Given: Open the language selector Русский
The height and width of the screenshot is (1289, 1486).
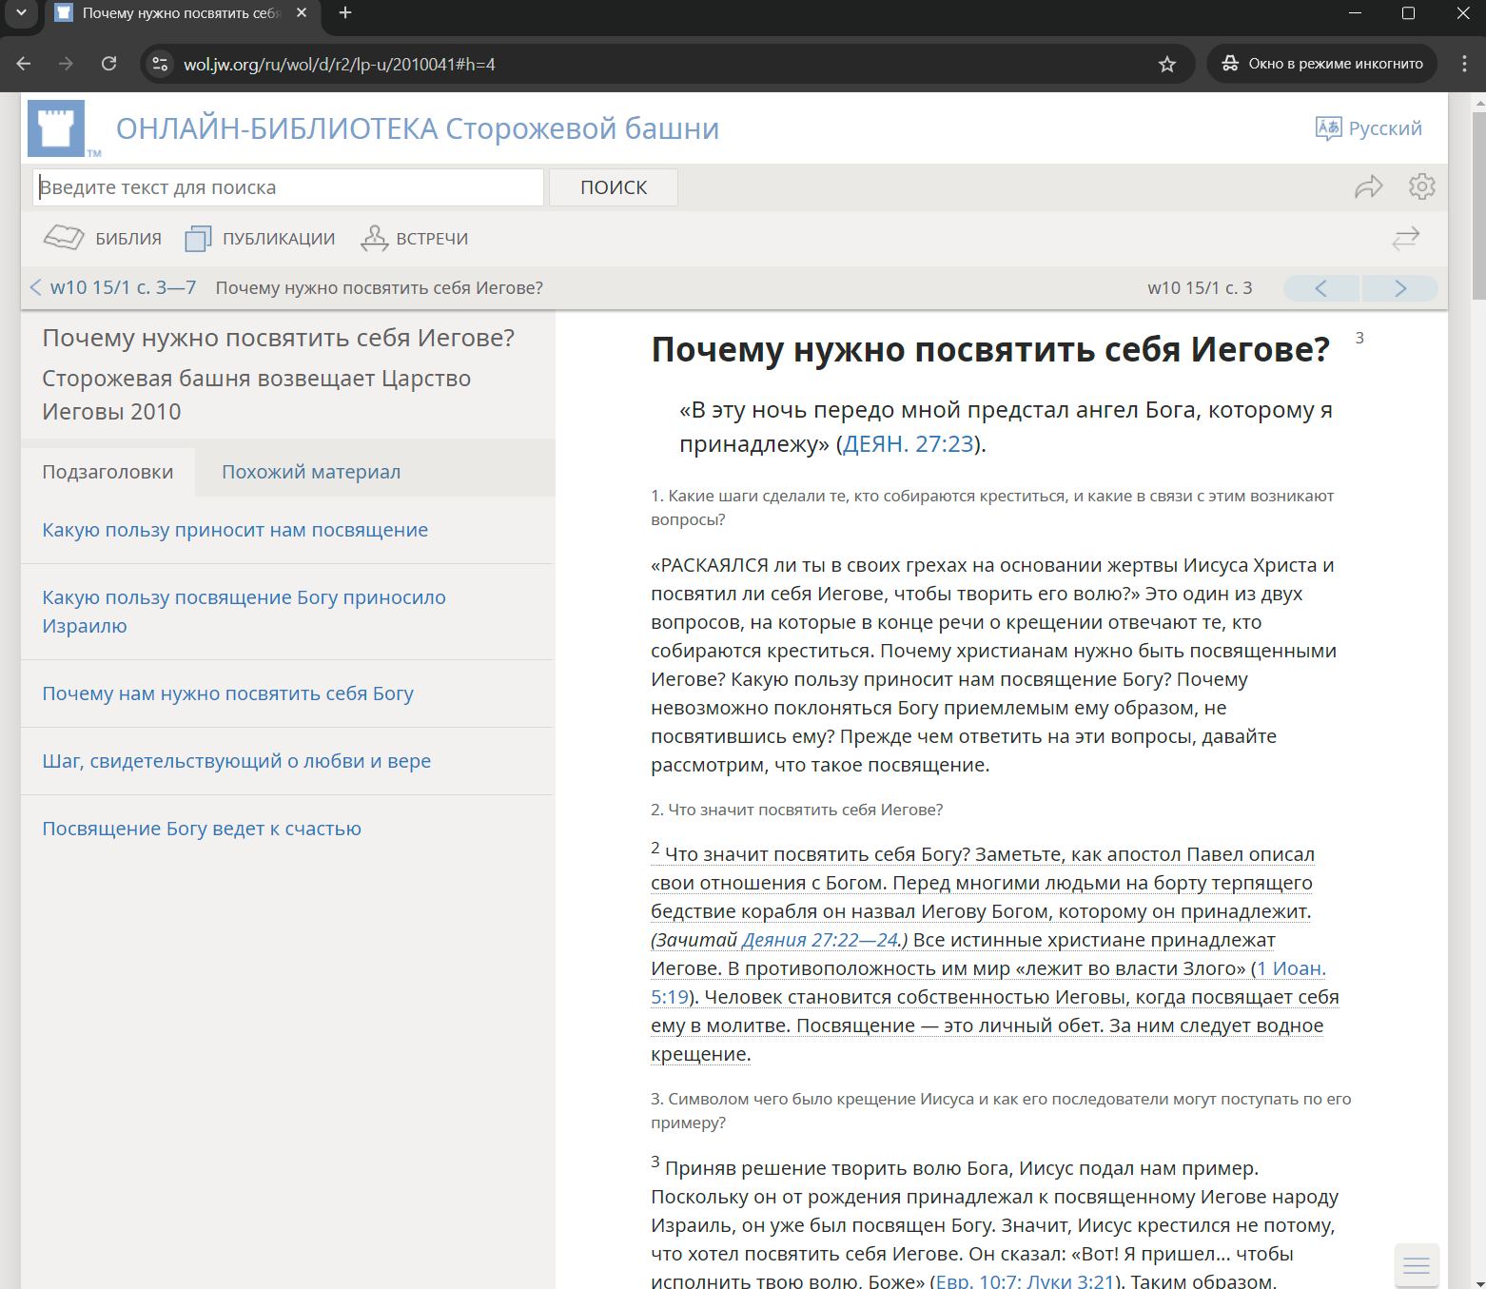Looking at the screenshot, I should (x=1368, y=128).
